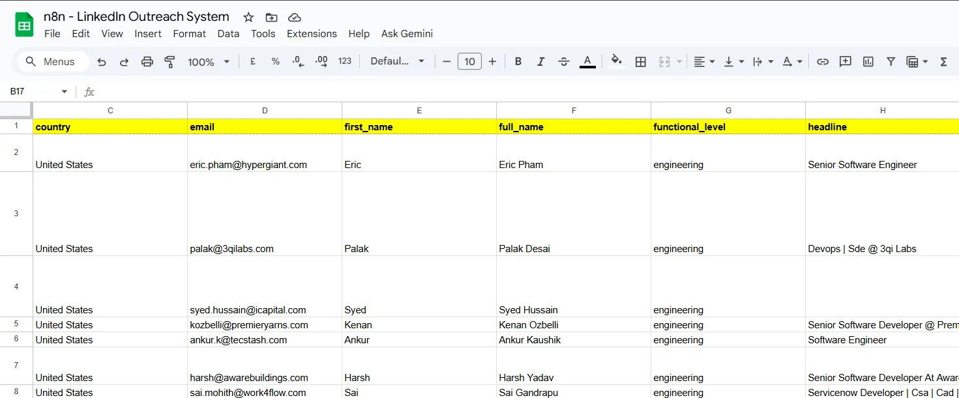The height and width of the screenshot is (398, 959).
Task: Click the Undo icon
Action: point(102,62)
